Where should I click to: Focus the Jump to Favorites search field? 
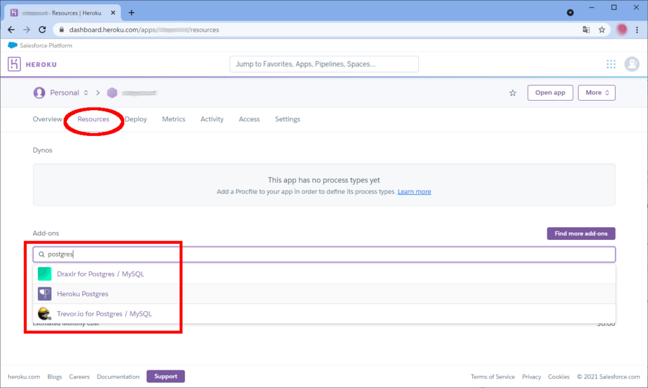(x=323, y=64)
